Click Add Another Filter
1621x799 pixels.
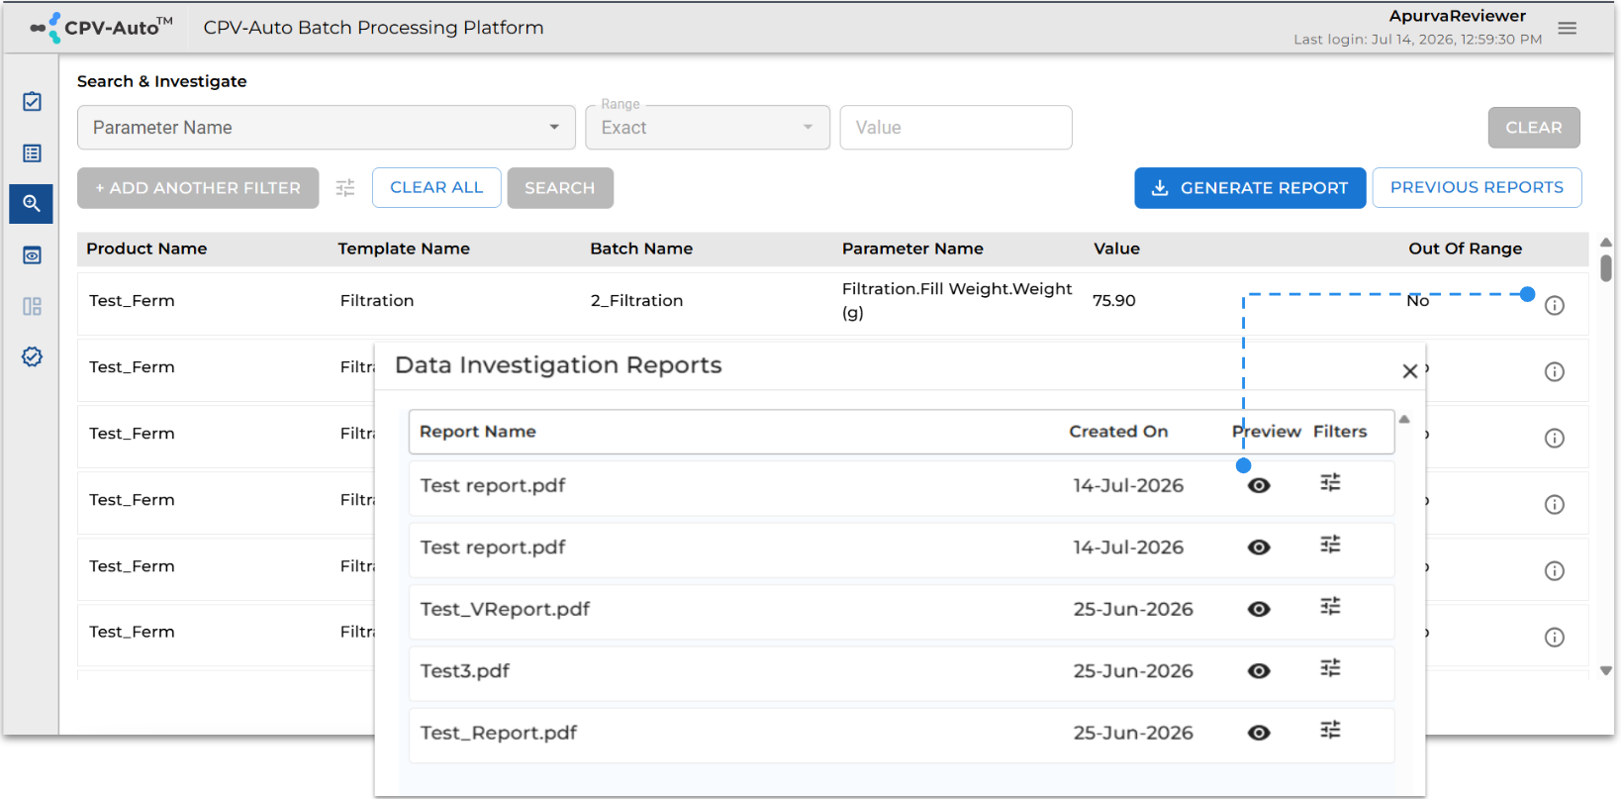point(198,188)
